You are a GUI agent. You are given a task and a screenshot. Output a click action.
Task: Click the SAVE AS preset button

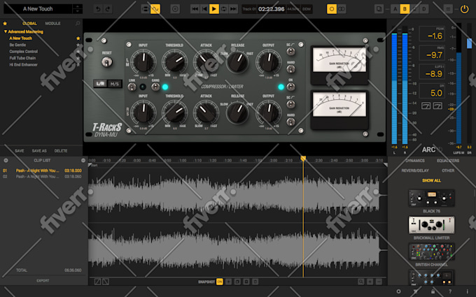click(x=39, y=151)
